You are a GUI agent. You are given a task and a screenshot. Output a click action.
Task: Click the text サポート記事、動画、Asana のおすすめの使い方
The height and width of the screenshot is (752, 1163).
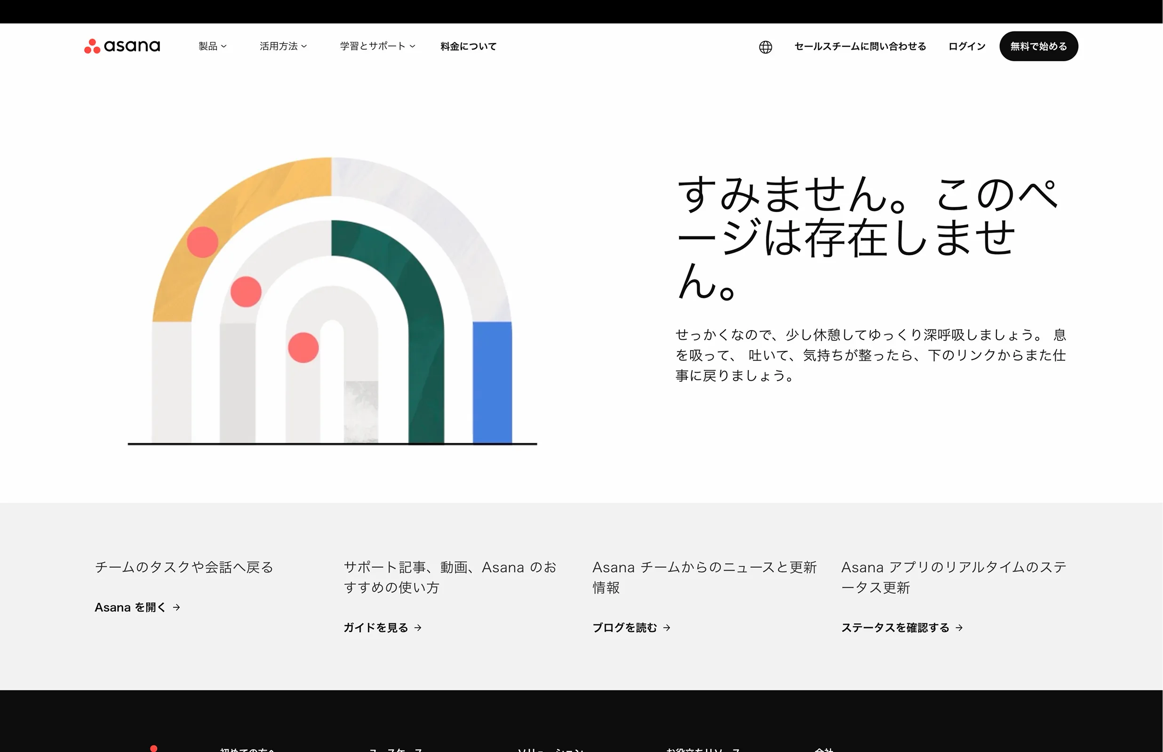450,577
